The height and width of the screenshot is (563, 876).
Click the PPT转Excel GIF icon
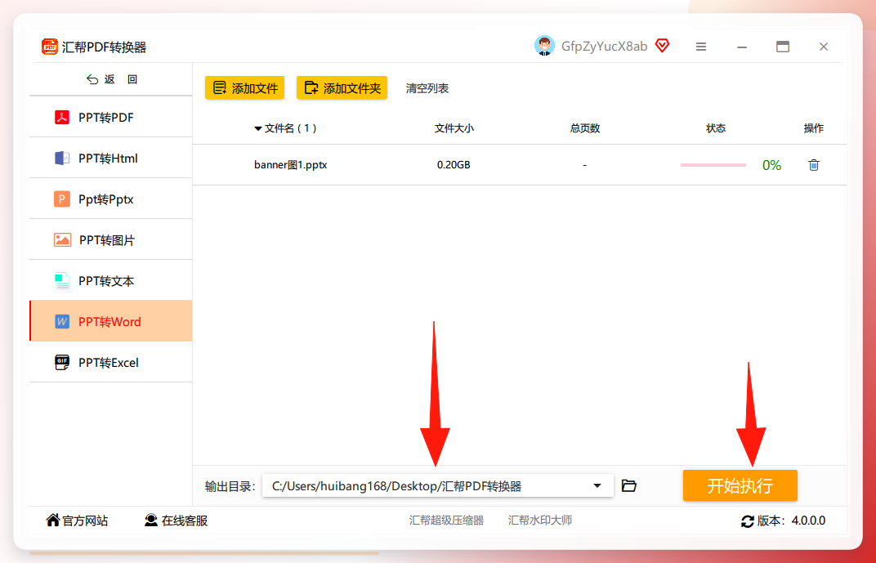pos(62,363)
